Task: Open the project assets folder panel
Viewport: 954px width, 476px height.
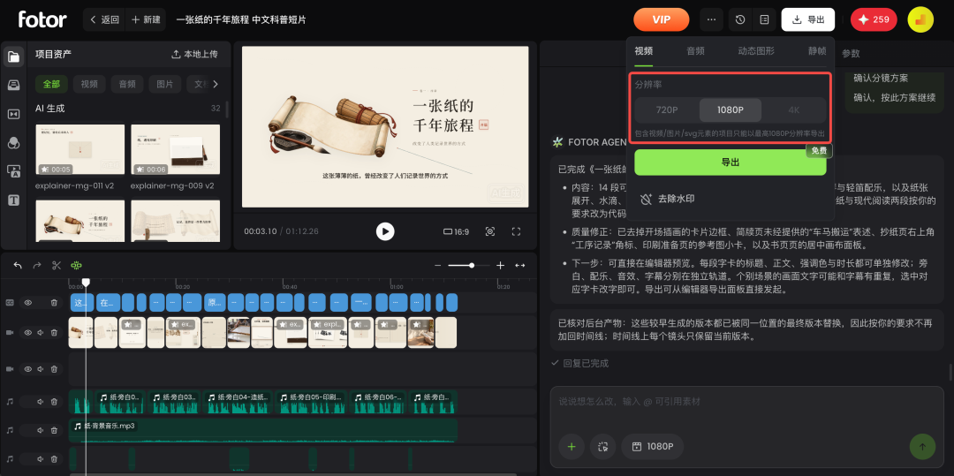Action: tap(13, 57)
